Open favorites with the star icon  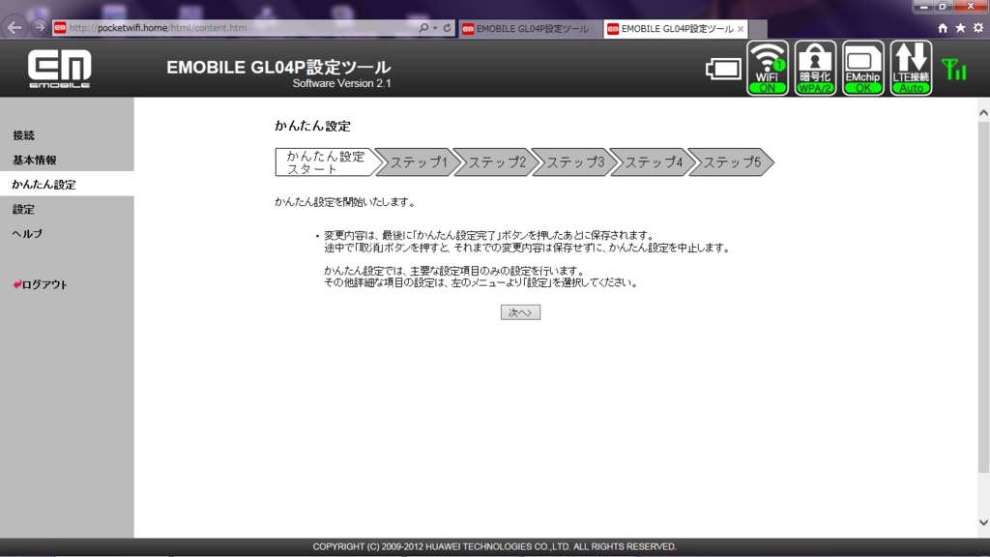(x=960, y=28)
